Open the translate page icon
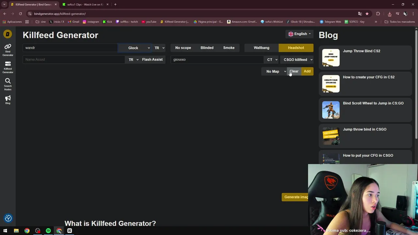Screen dimensions: 418x235 tap(360, 14)
